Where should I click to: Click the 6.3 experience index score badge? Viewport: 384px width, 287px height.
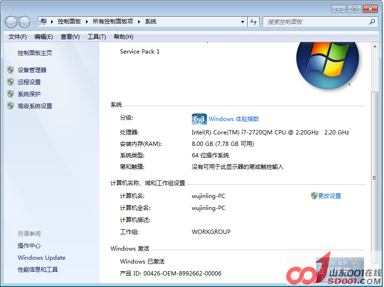pyautogui.click(x=198, y=119)
